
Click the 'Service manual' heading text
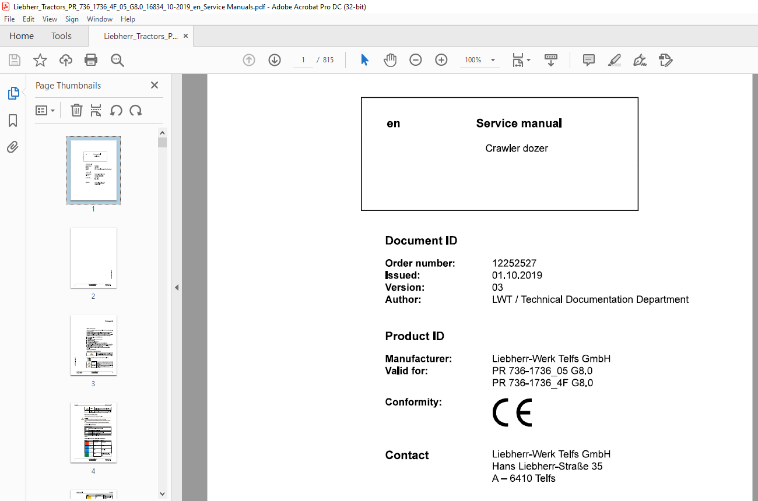tap(519, 123)
